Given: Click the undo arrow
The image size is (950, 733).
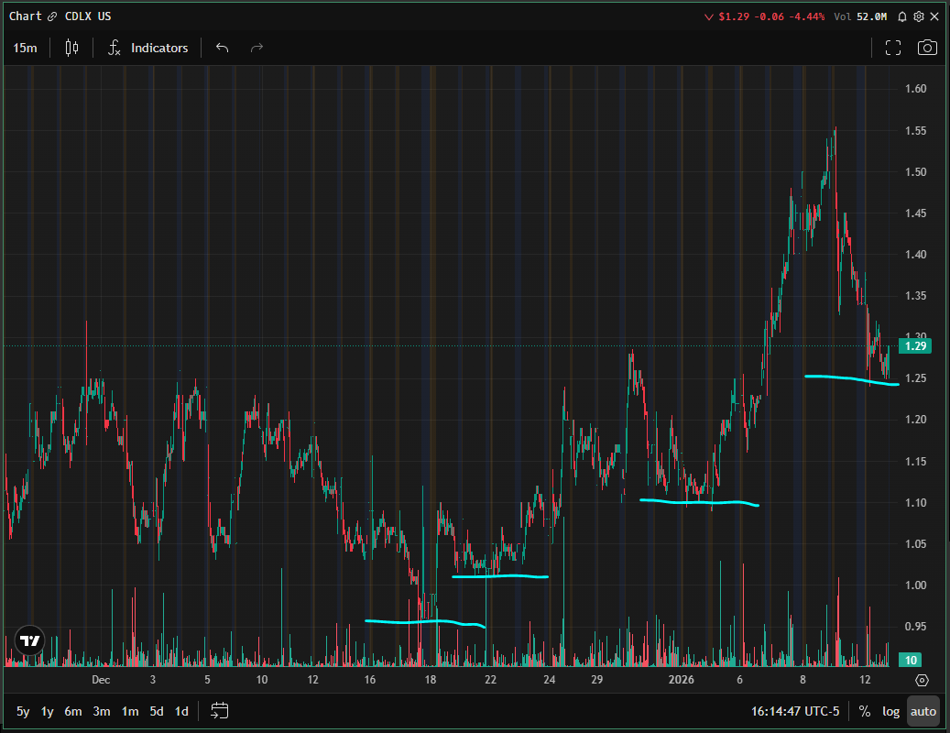Looking at the screenshot, I should [223, 48].
